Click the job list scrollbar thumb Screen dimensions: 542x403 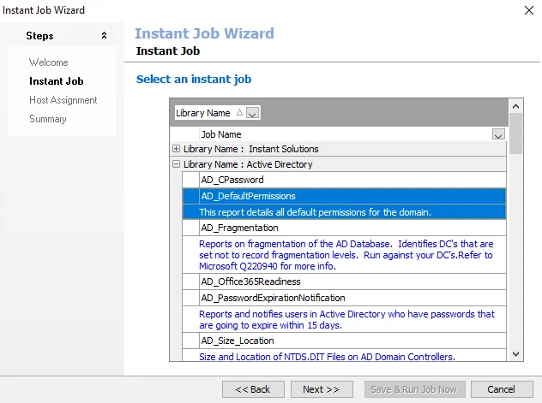(x=515, y=133)
